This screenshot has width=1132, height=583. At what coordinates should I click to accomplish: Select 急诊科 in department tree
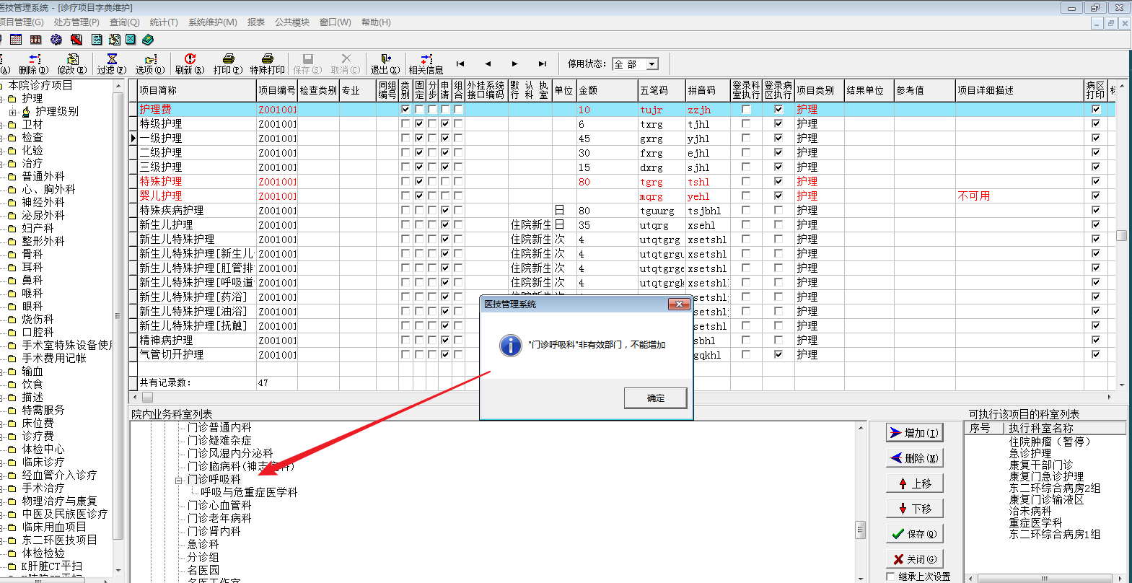203,545
